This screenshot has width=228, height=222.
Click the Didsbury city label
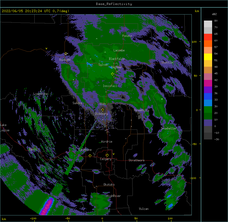(x=101, y=114)
